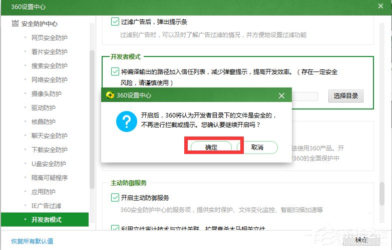This screenshot has height=250, width=392.
Task: Click 恢复所有默认值 link
Action: click(33, 241)
